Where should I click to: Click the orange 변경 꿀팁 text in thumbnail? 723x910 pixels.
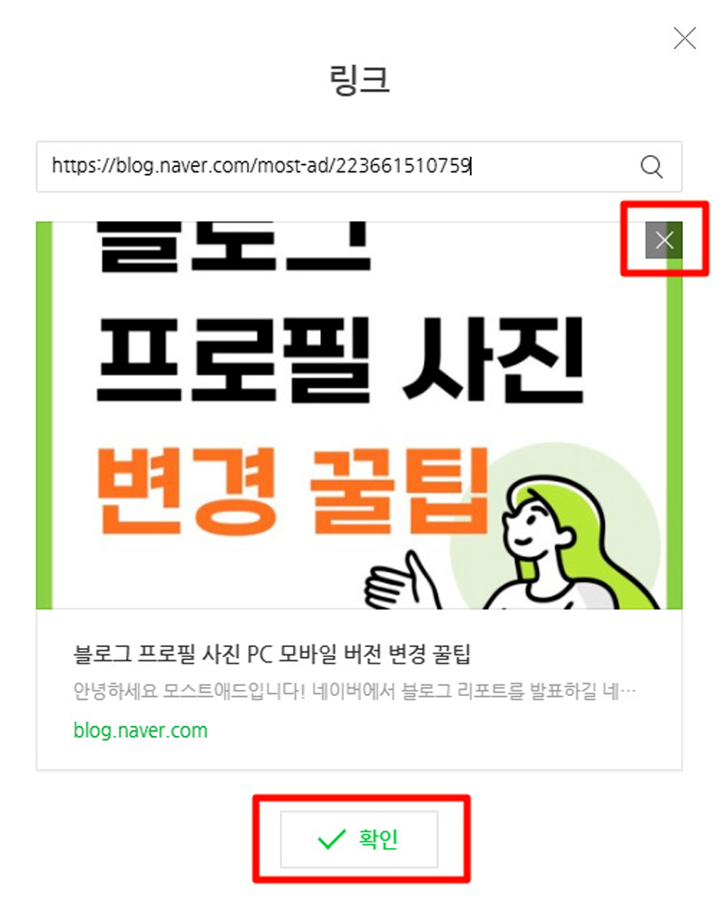point(292,491)
